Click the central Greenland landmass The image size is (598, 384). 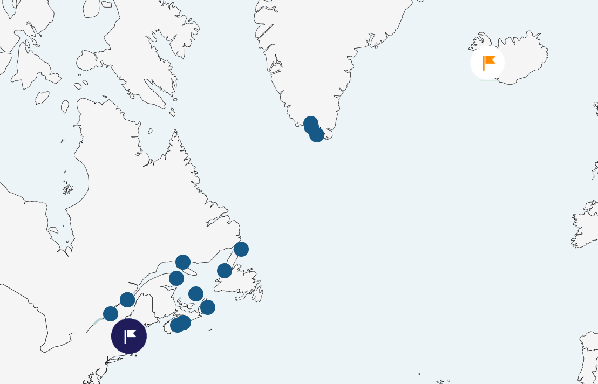[324, 43]
